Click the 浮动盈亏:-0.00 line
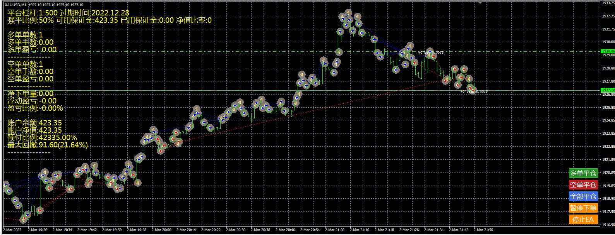 coord(32,101)
